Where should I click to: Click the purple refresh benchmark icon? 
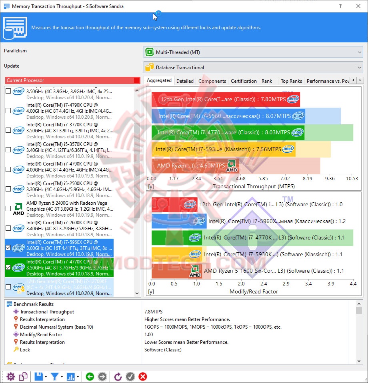tap(118, 376)
